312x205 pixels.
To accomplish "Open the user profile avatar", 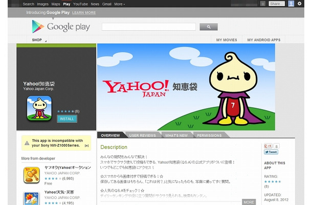I will coord(291,4).
